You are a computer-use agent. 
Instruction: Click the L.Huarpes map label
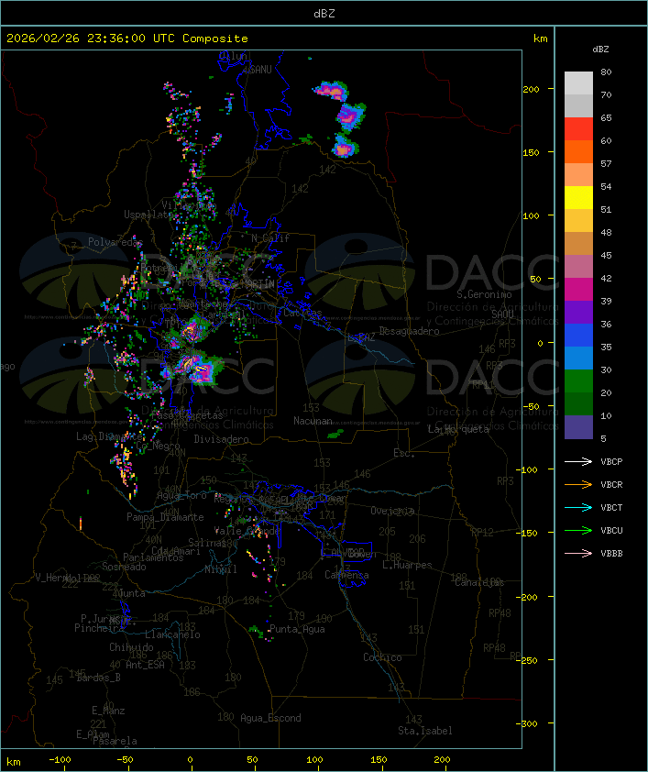[407, 565]
